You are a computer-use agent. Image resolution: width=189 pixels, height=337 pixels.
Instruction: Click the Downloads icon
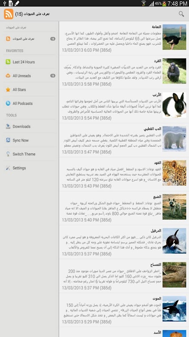click(x=8, y=126)
